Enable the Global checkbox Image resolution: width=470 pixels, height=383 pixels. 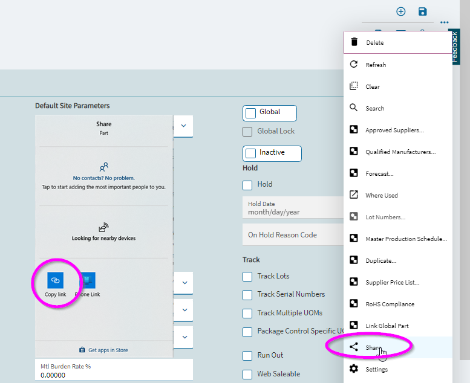[251, 113]
